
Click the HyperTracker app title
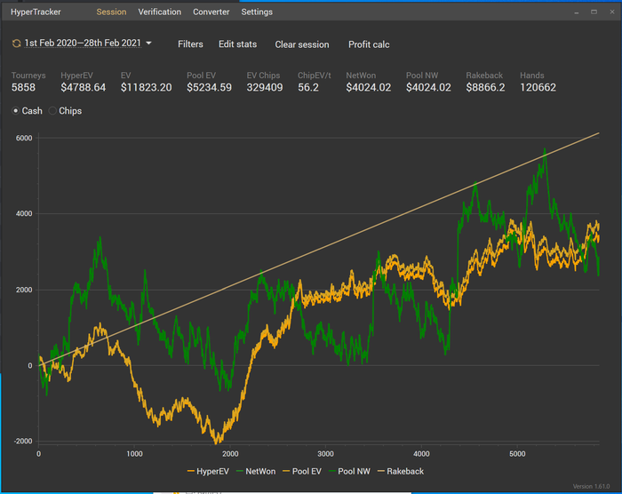[x=36, y=12]
